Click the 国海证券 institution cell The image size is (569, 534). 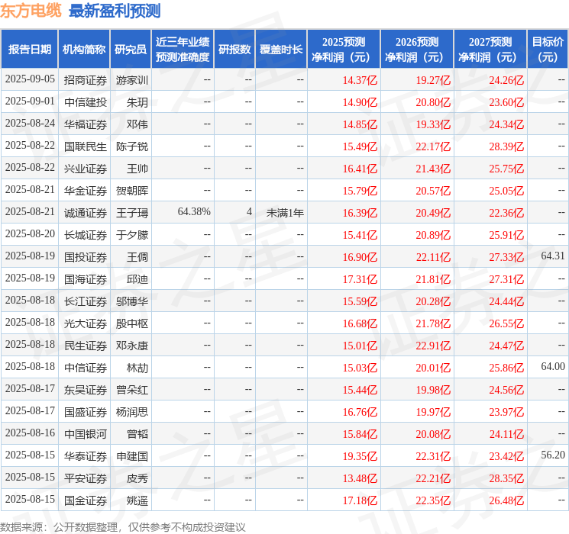(x=86, y=278)
